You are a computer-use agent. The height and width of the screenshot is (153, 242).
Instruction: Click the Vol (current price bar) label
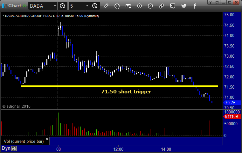point(24,142)
